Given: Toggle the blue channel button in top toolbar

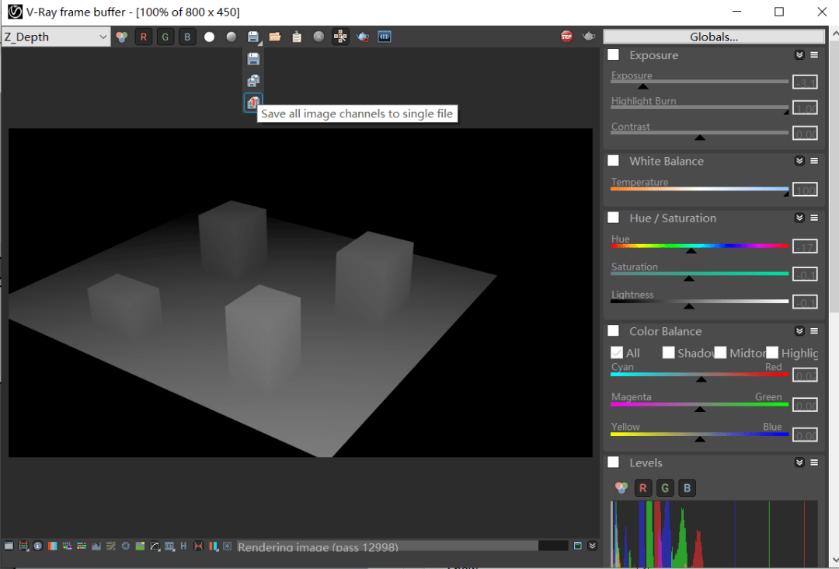Looking at the screenshot, I should click(x=186, y=37).
